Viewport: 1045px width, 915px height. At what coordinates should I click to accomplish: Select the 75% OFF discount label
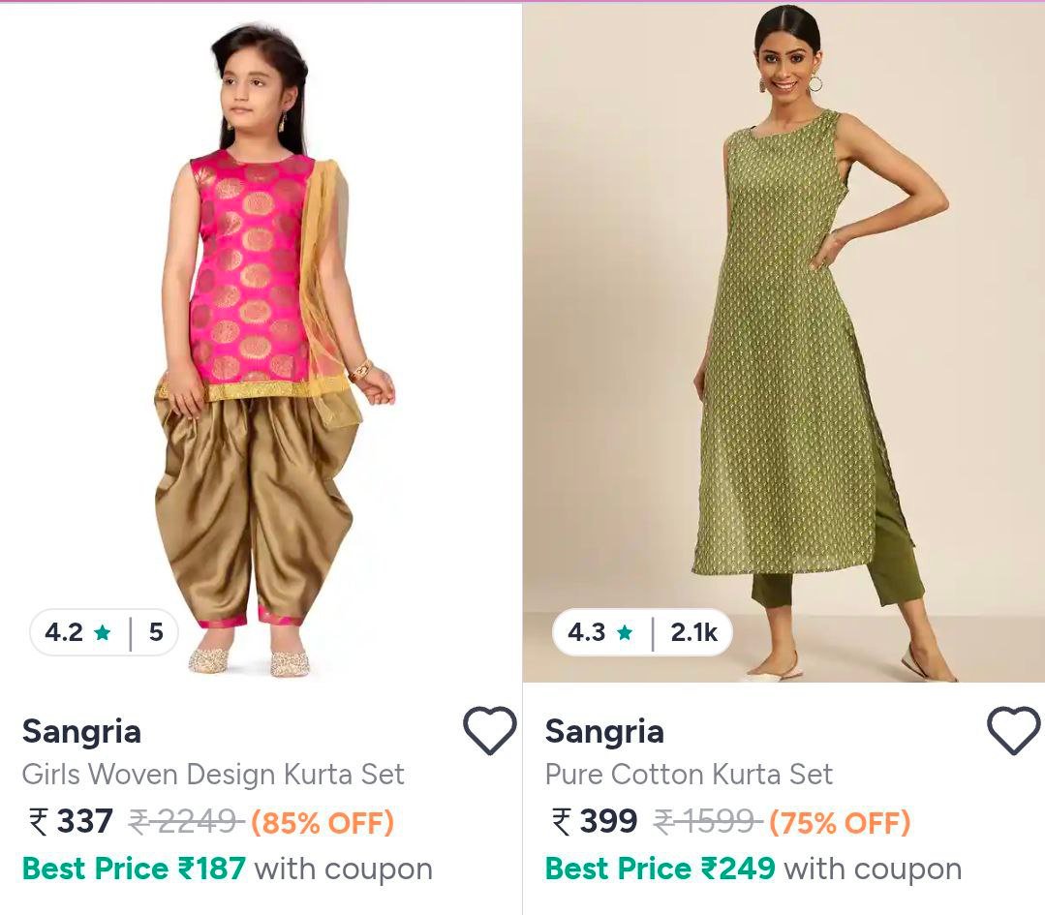pos(840,823)
